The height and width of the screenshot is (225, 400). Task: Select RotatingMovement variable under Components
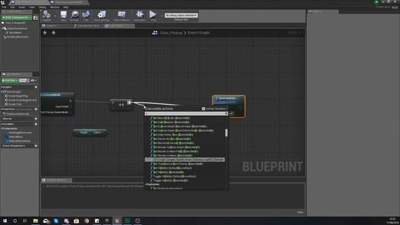coord(20,132)
